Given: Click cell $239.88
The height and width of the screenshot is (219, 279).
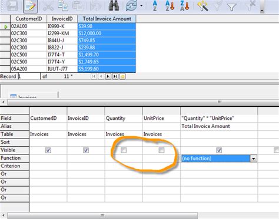Looking at the screenshot, I should pyautogui.click(x=107, y=48).
